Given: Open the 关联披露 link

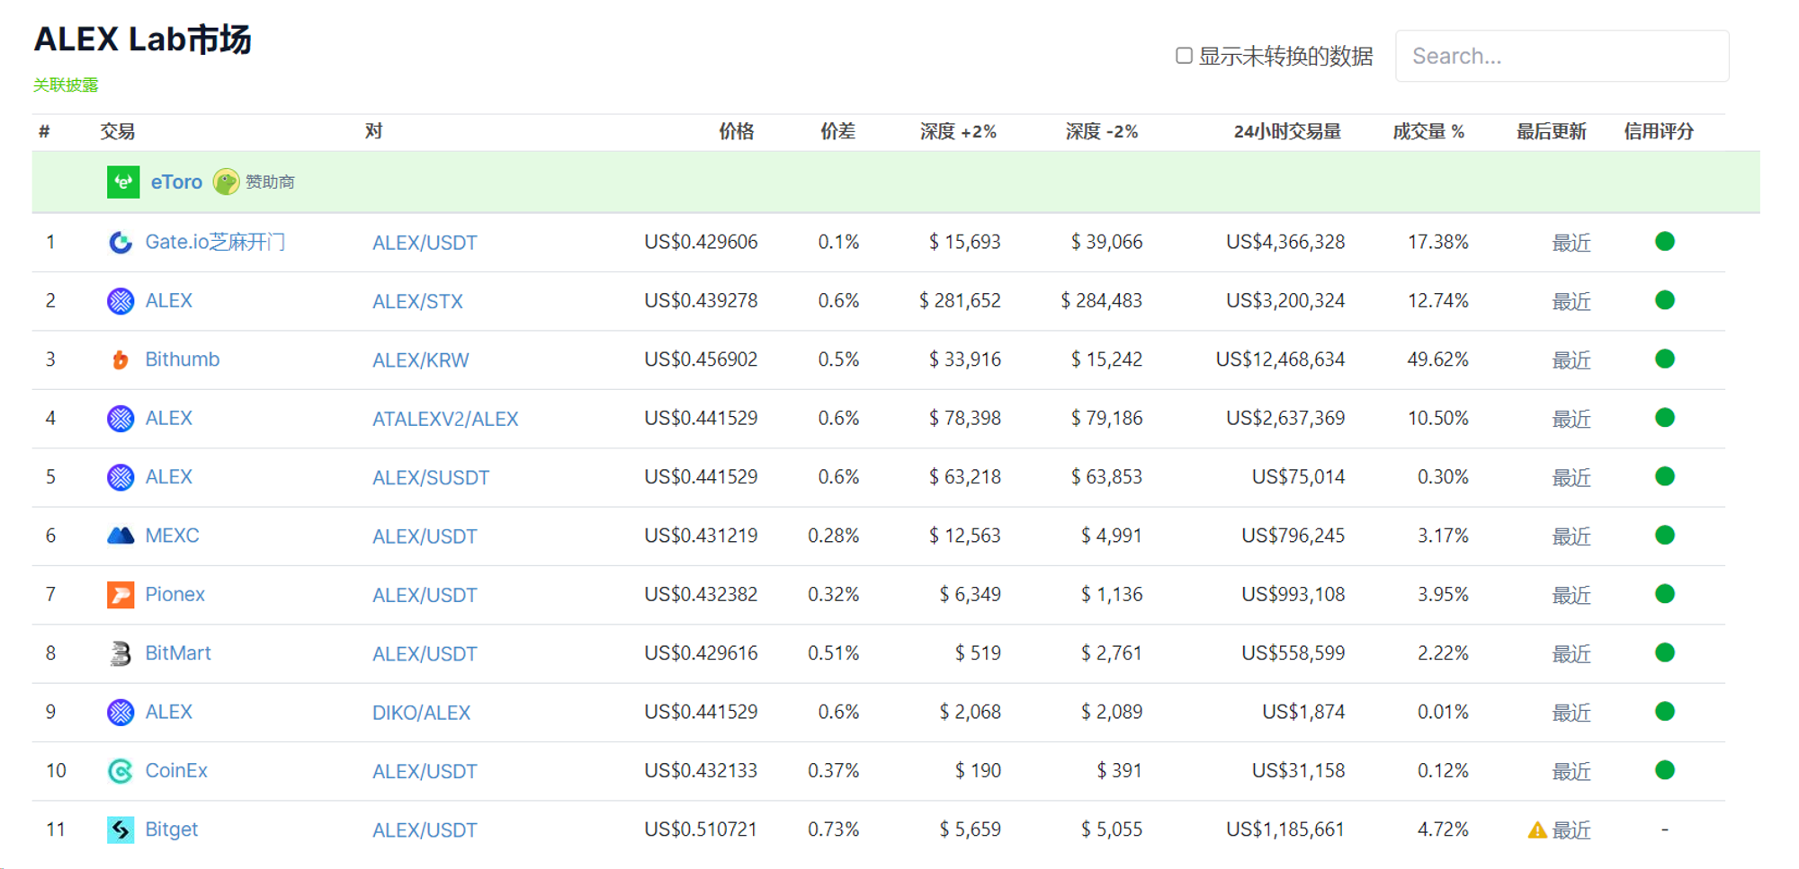Looking at the screenshot, I should point(67,85).
